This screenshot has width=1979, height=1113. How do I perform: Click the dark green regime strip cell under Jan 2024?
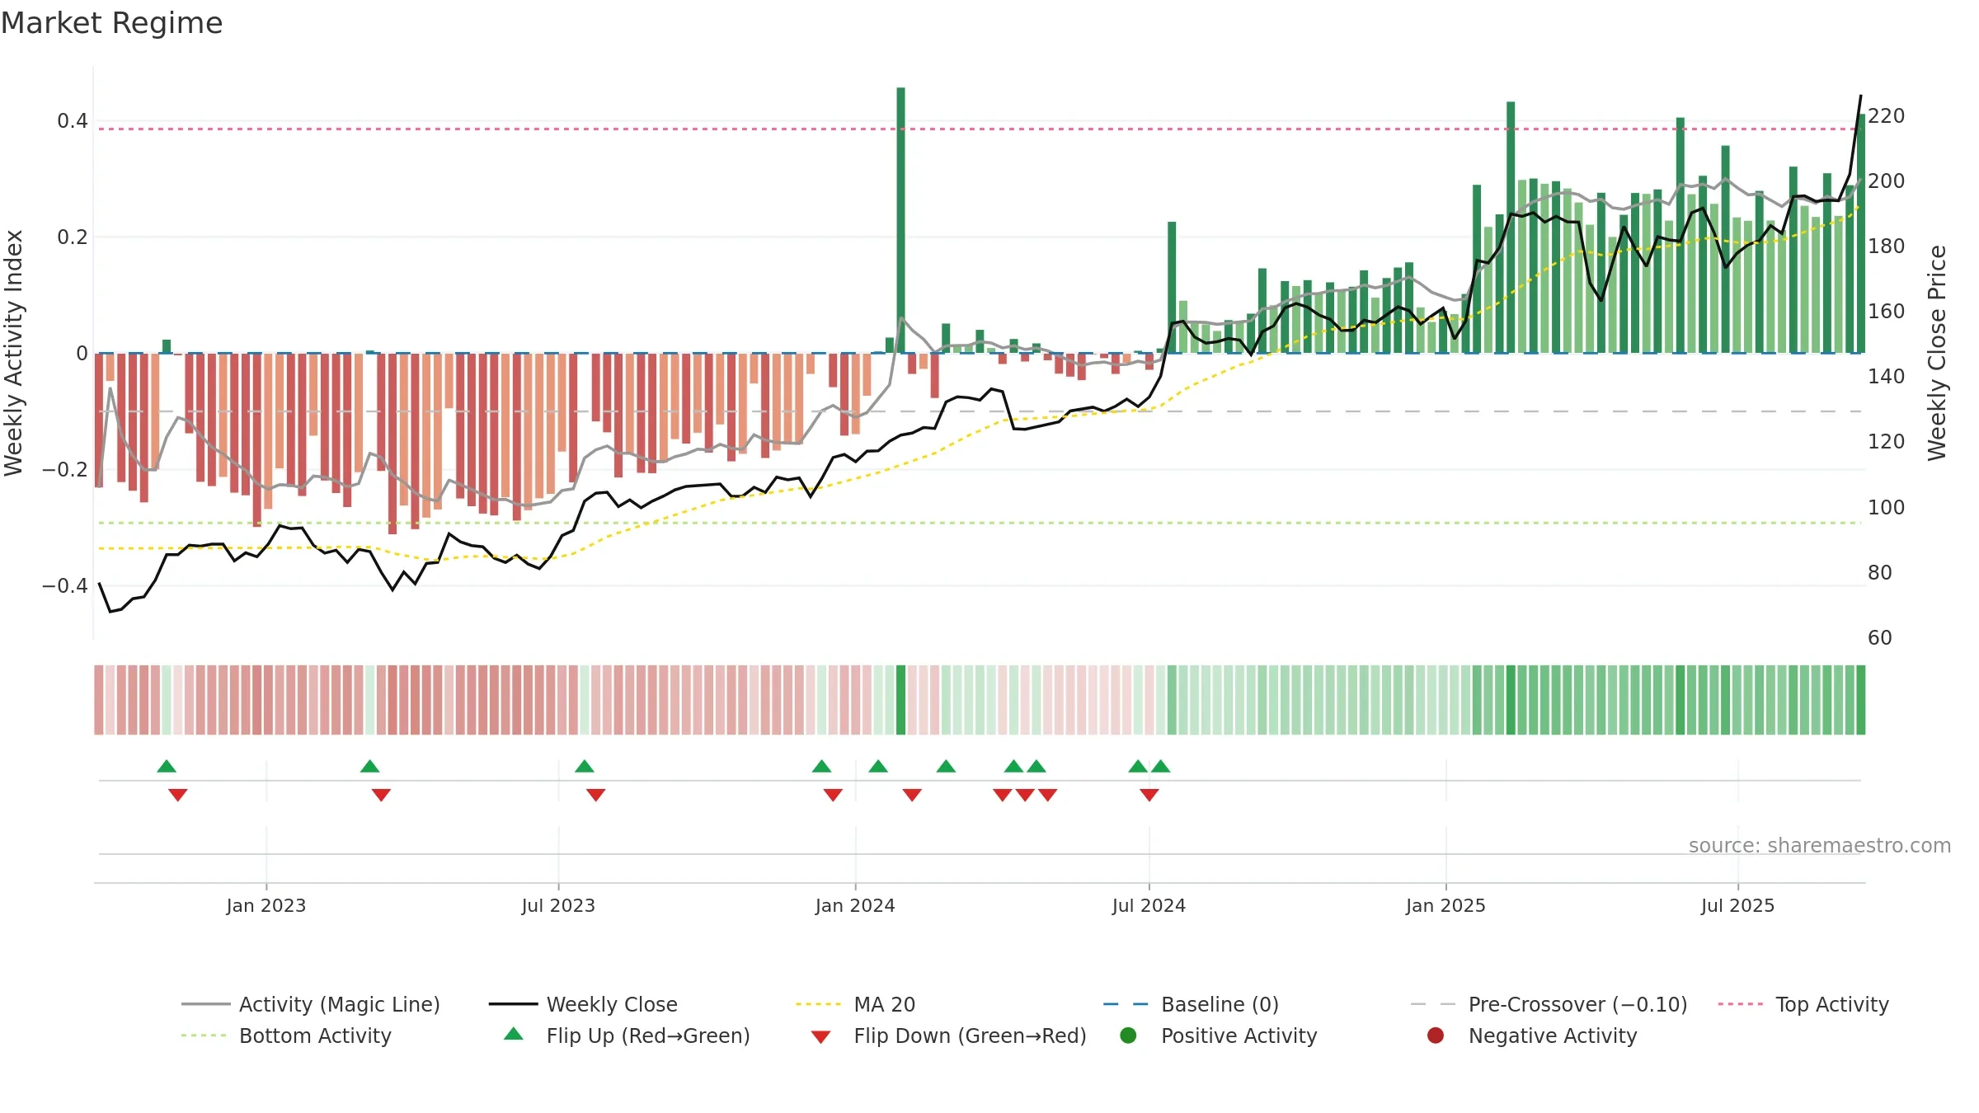[x=900, y=700]
